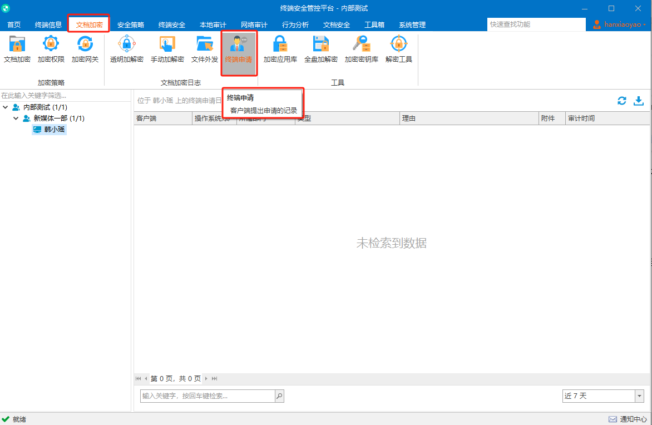Viewport: 652px width, 425px height.
Task: Open the 加密权限 tool
Action: (51, 50)
